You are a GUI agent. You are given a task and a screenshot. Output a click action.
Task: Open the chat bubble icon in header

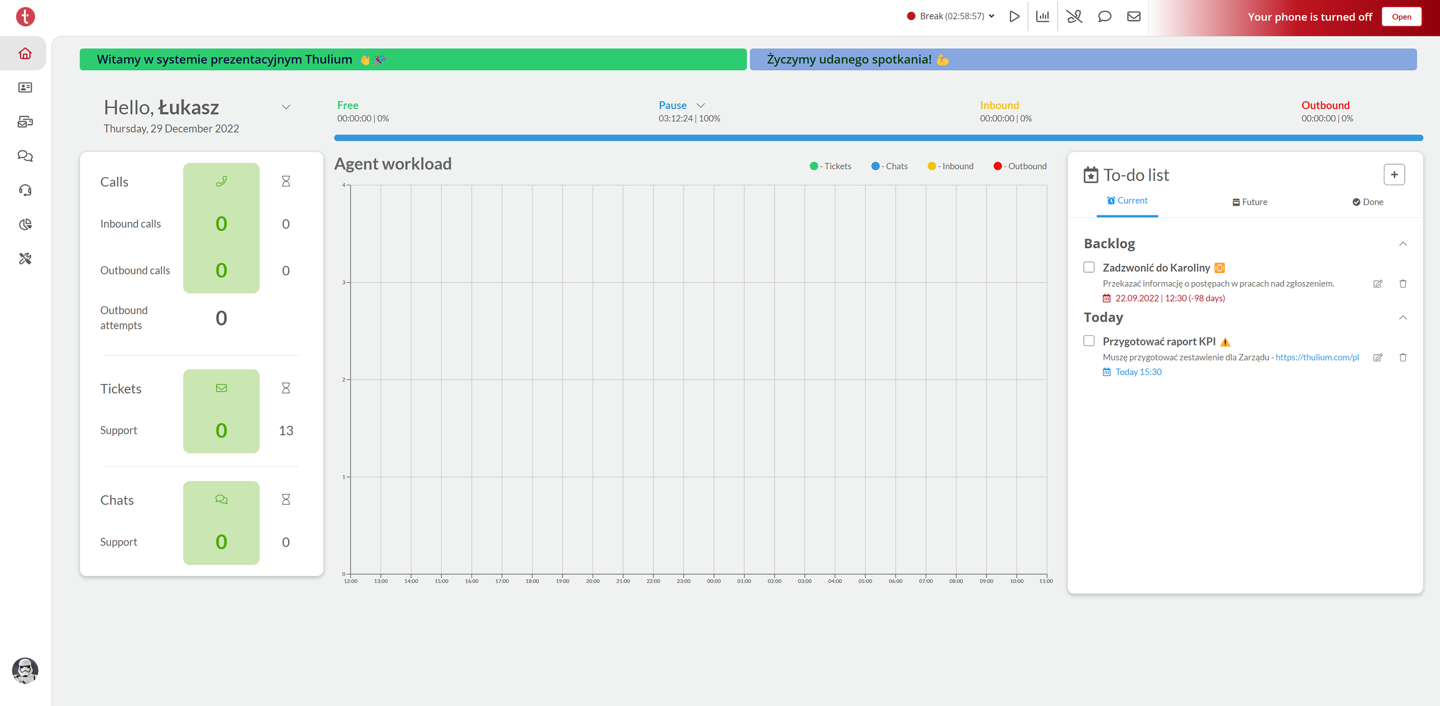1104,17
